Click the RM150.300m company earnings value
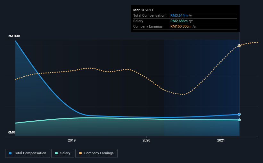Screen dimensions: 263x163 coord(181,26)
